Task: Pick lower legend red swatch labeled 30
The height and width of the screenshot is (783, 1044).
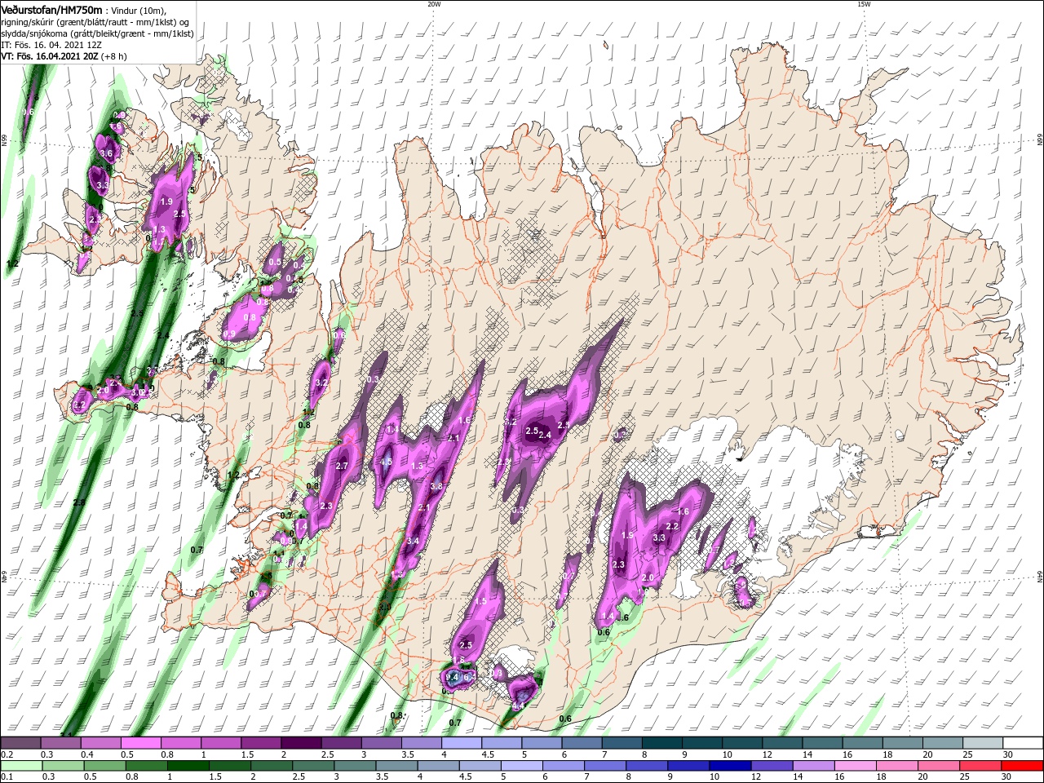Action: (1021, 766)
